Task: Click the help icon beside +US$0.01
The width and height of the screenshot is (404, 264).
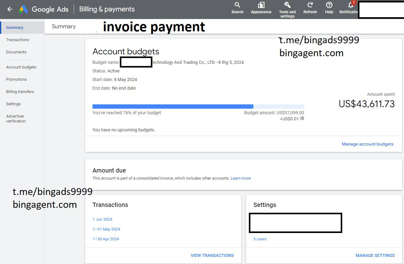Action: [302, 118]
